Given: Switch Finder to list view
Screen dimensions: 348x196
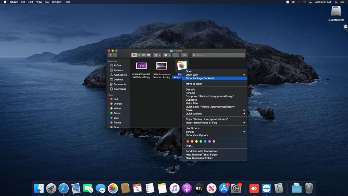Looking at the screenshot, I should coord(139,55).
